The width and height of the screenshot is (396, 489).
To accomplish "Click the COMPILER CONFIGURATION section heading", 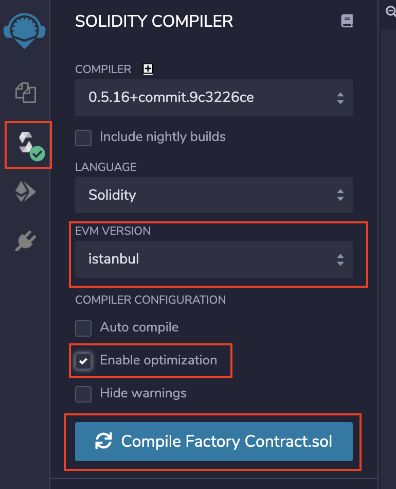I will pos(150,300).
